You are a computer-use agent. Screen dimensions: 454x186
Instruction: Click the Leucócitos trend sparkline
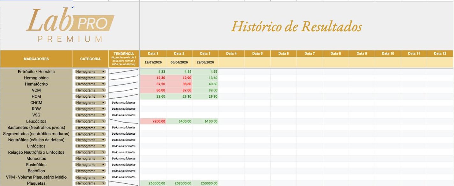click(x=124, y=121)
